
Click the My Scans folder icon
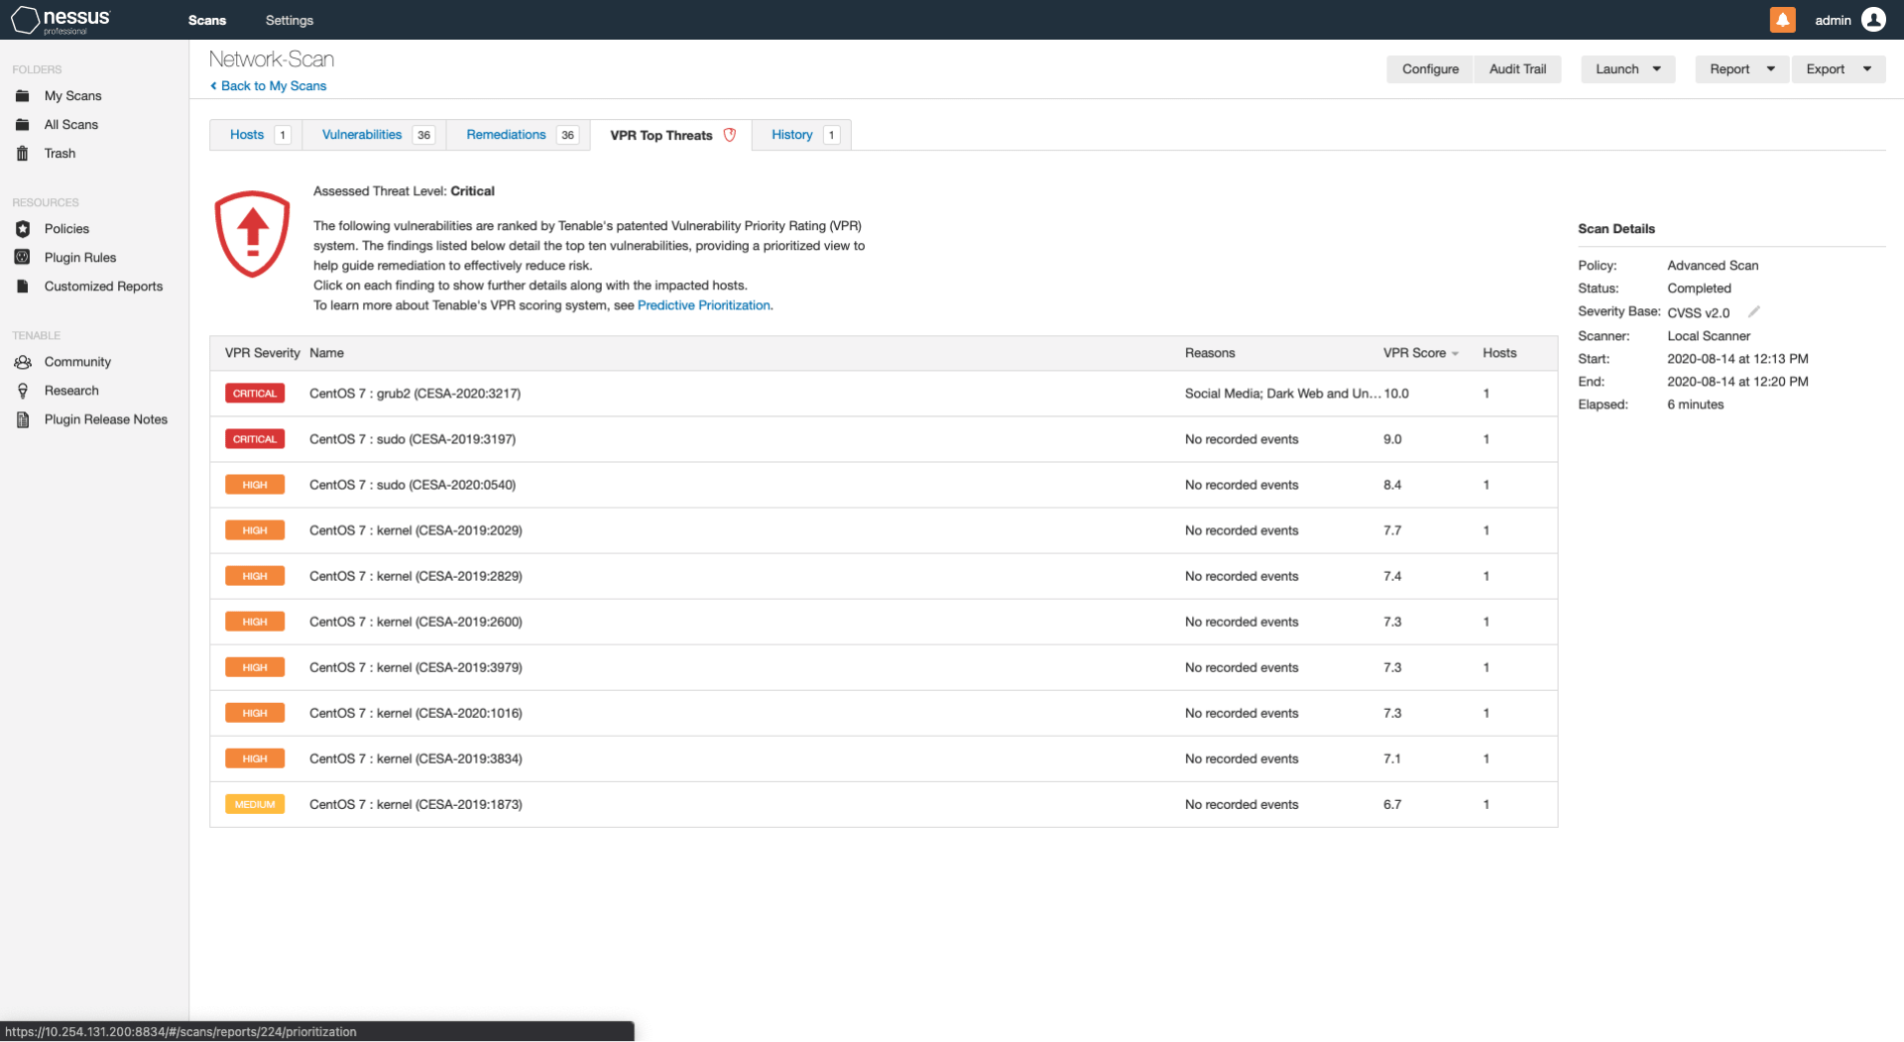[23, 96]
